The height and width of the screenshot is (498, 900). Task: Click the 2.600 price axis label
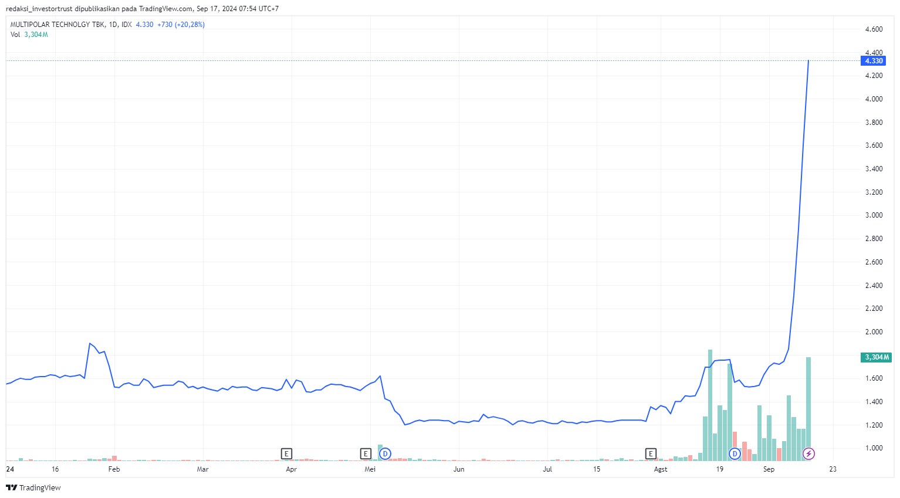(x=874, y=262)
